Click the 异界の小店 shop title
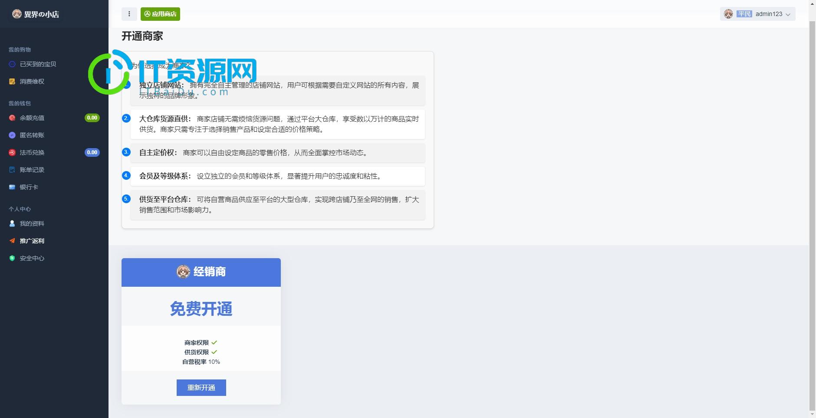The image size is (816, 418). point(42,14)
